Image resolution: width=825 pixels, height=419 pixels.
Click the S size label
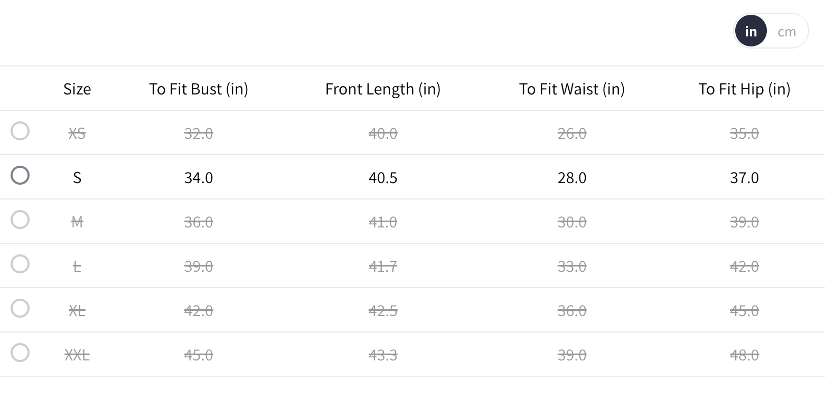pyautogui.click(x=77, y=178)
